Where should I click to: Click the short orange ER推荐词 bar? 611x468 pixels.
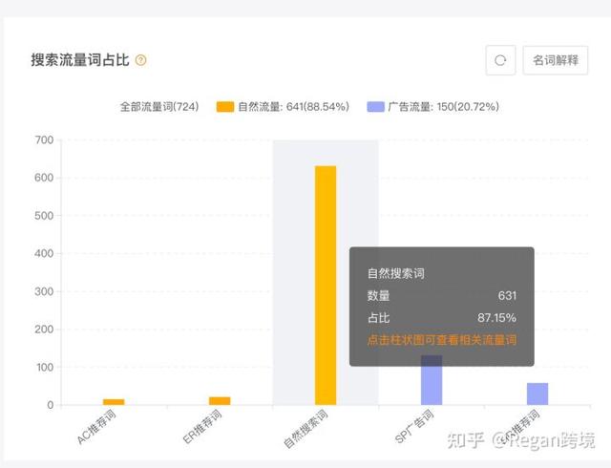(x=220, y=401)
